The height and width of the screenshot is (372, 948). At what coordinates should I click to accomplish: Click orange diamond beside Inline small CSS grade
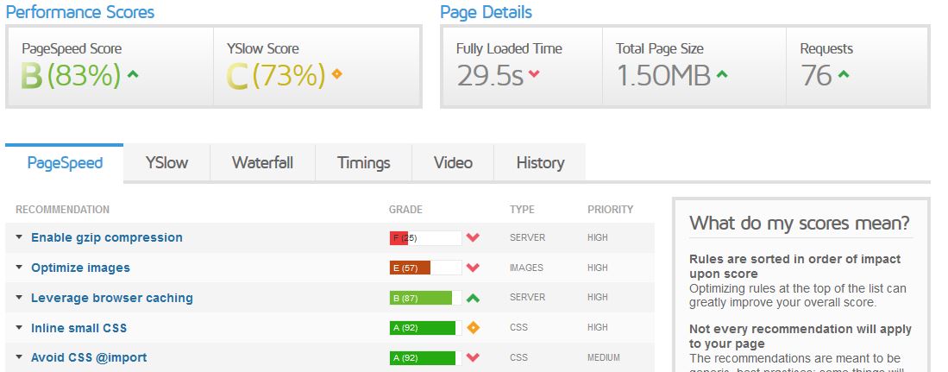(473, 328)
